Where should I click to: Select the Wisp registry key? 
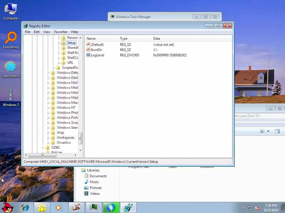pos(60,133)
